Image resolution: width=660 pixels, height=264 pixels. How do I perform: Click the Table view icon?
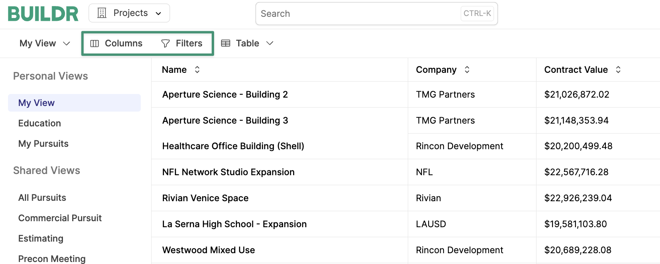click(x=226, y=43)
